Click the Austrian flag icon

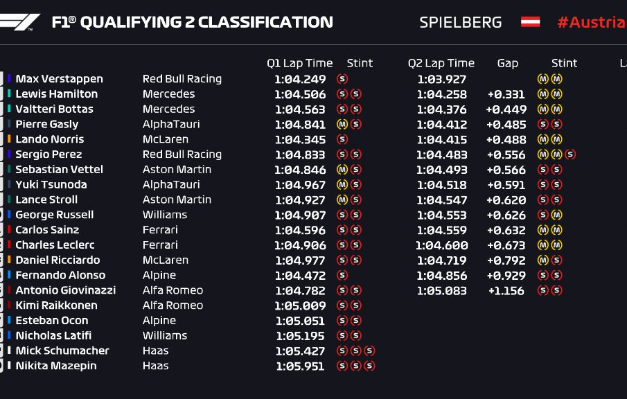point(531,22)
